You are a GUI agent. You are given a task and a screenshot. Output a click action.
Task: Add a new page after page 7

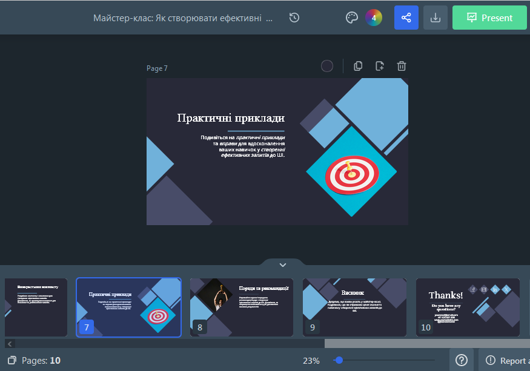point(380,66)
